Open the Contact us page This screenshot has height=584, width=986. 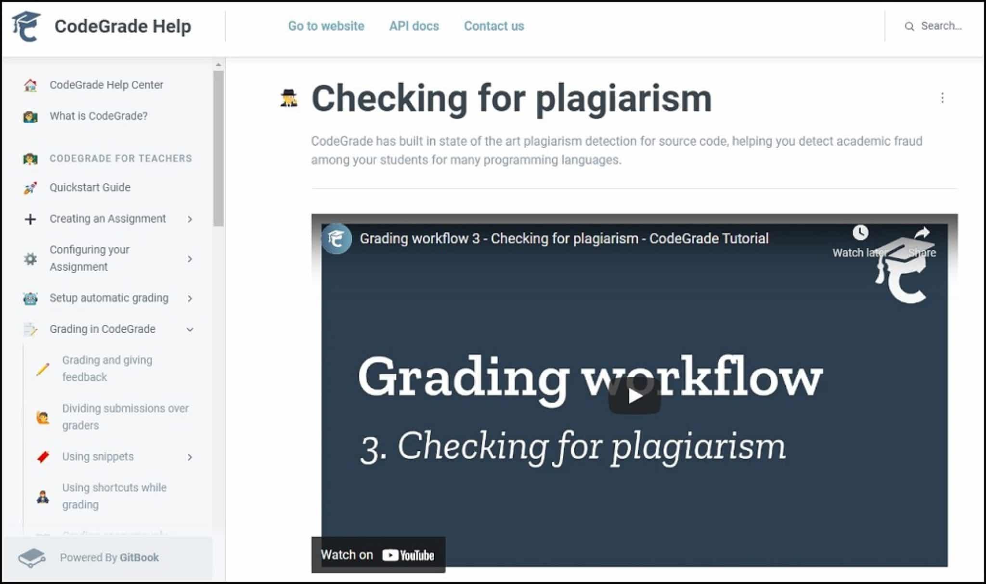493,26
